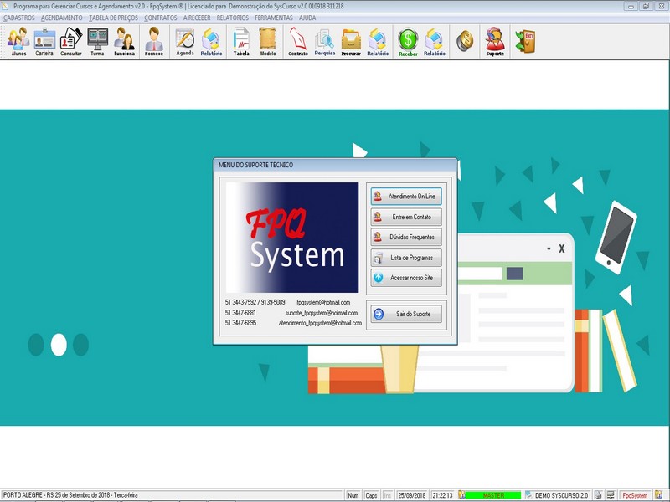Click the Sair do Suporte button
Viewport: 670px width, 502px height.
[406, 315]
